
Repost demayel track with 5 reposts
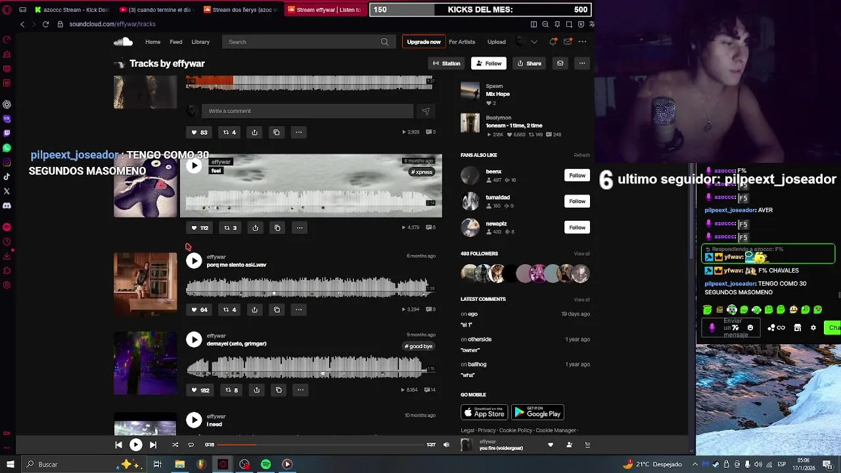pyautogui.click(x=231, y=390)
